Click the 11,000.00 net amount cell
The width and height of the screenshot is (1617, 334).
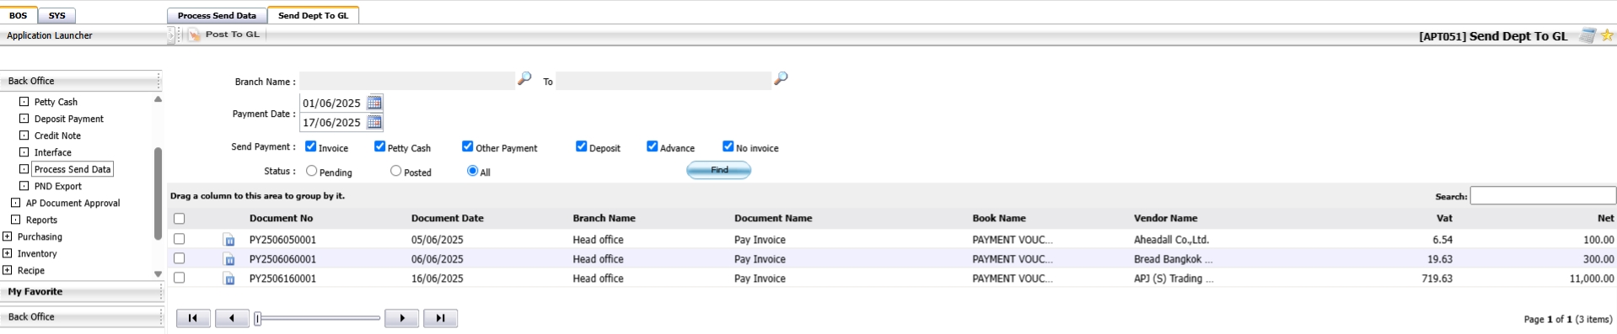pos(1592,278)
